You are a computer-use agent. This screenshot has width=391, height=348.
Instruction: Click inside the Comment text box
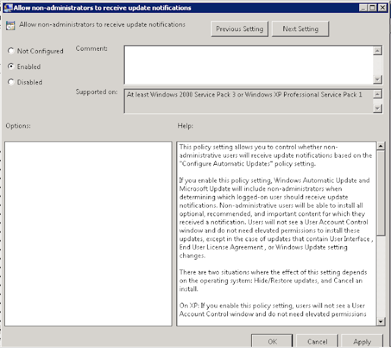[249, 65]
